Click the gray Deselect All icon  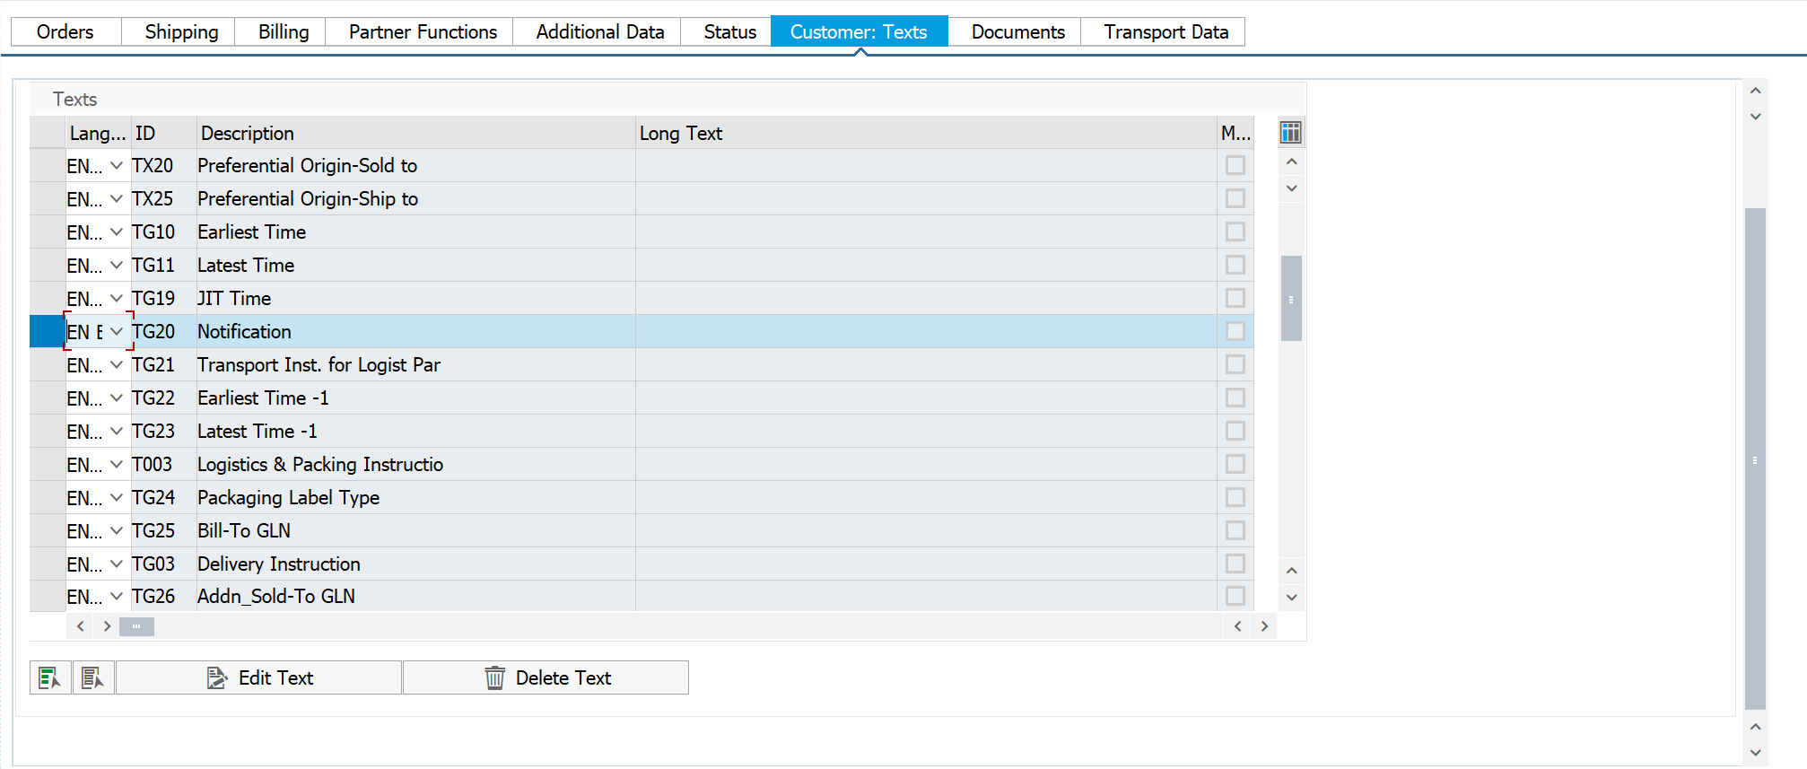click(93, 677)
